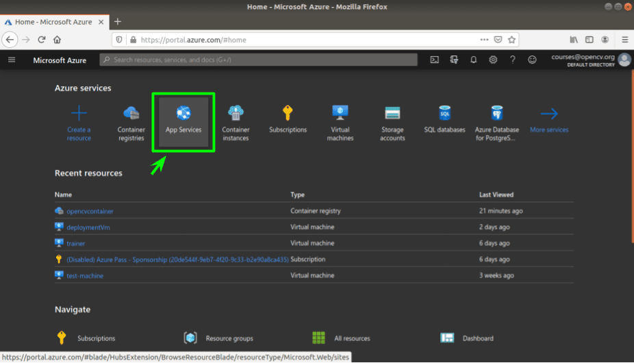The width and height of the screenshot is (634, 363).
Task: Click the courses@opencv.org account label
Action: 583,57
